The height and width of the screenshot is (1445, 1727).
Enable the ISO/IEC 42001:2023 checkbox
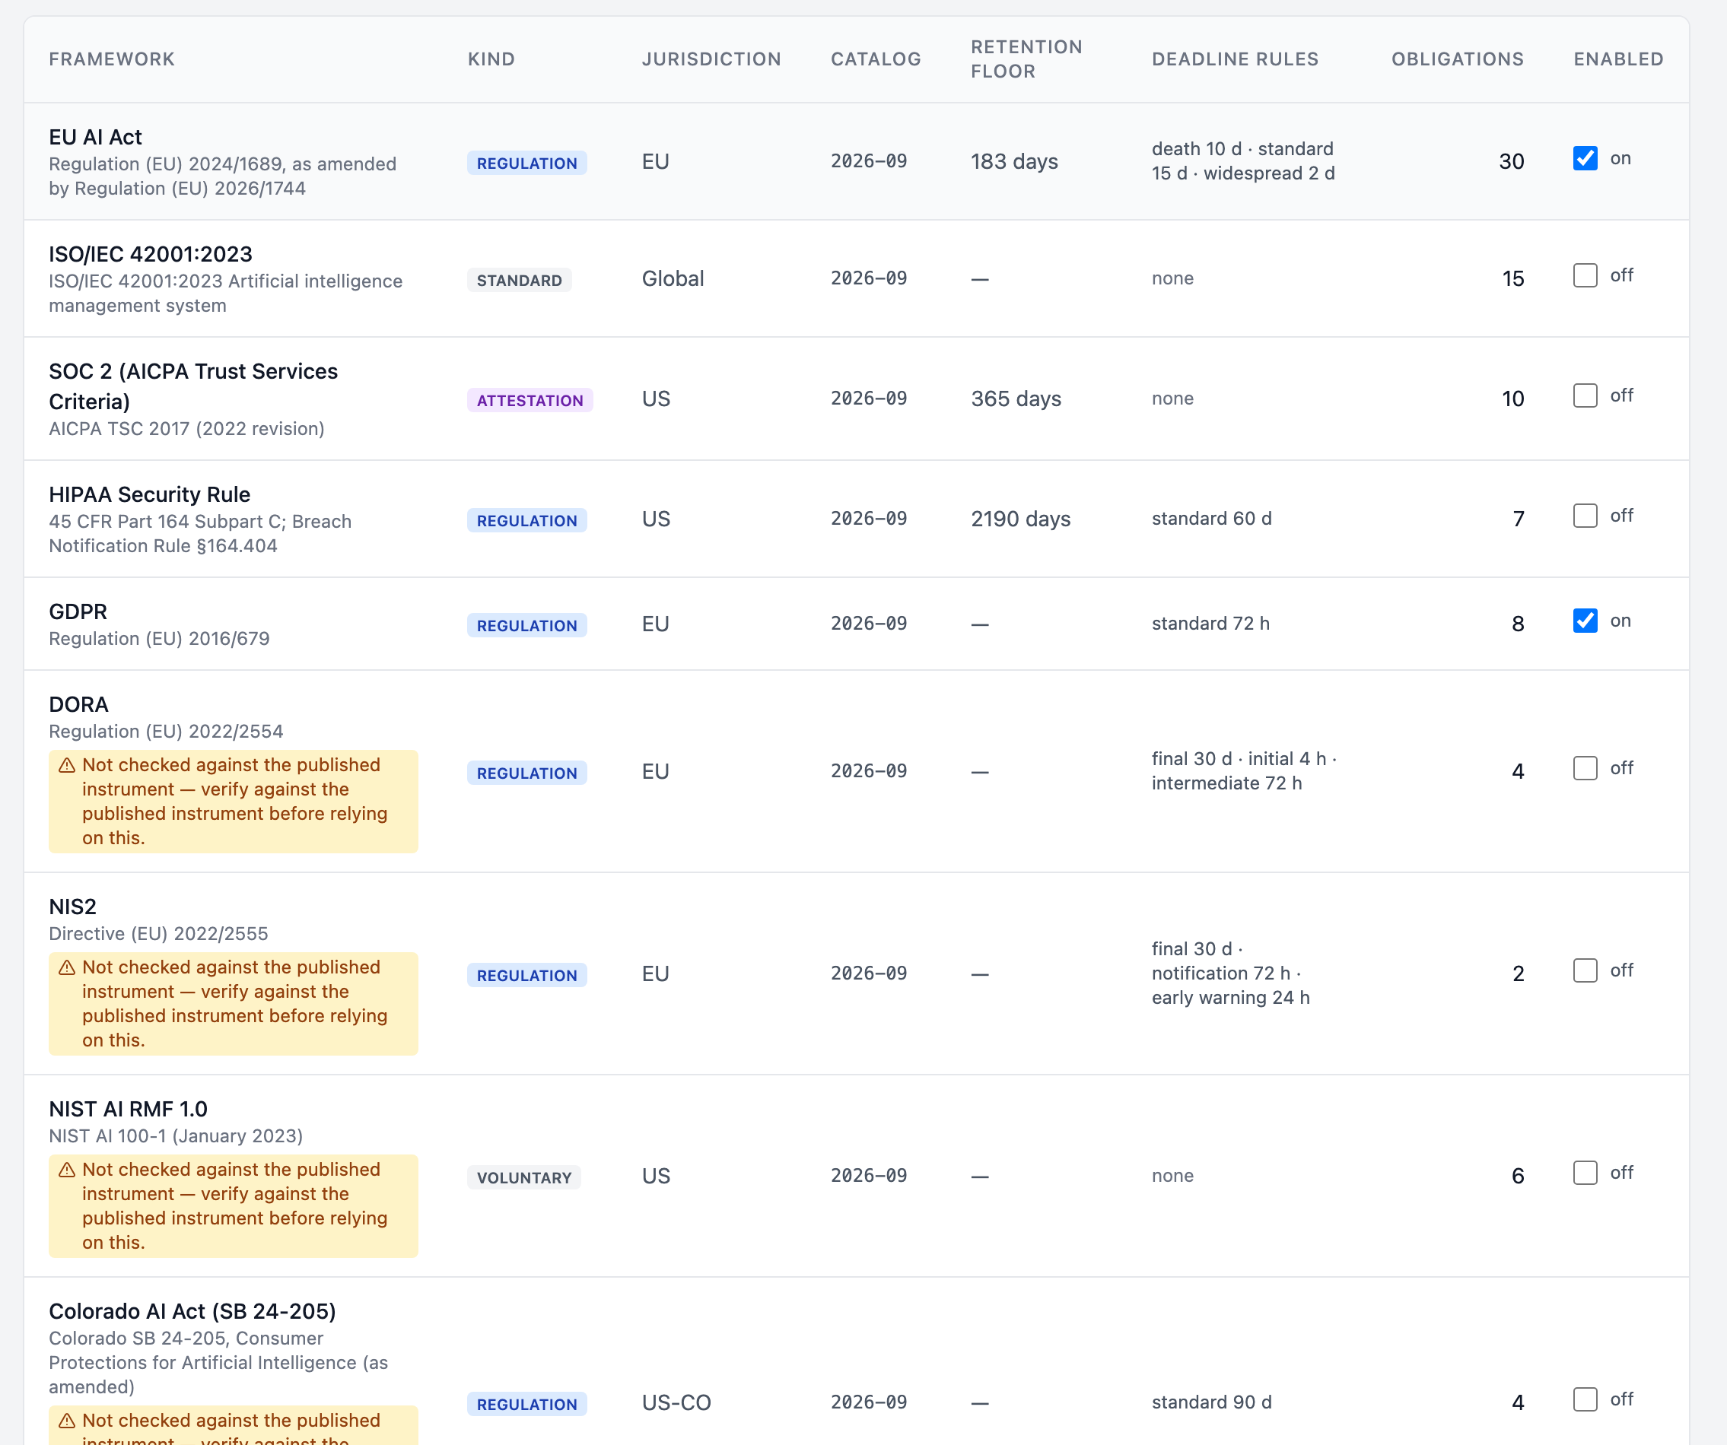point(1585,275)
